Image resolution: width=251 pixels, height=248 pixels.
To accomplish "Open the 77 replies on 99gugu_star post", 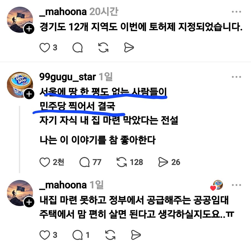I will point(84,162).
